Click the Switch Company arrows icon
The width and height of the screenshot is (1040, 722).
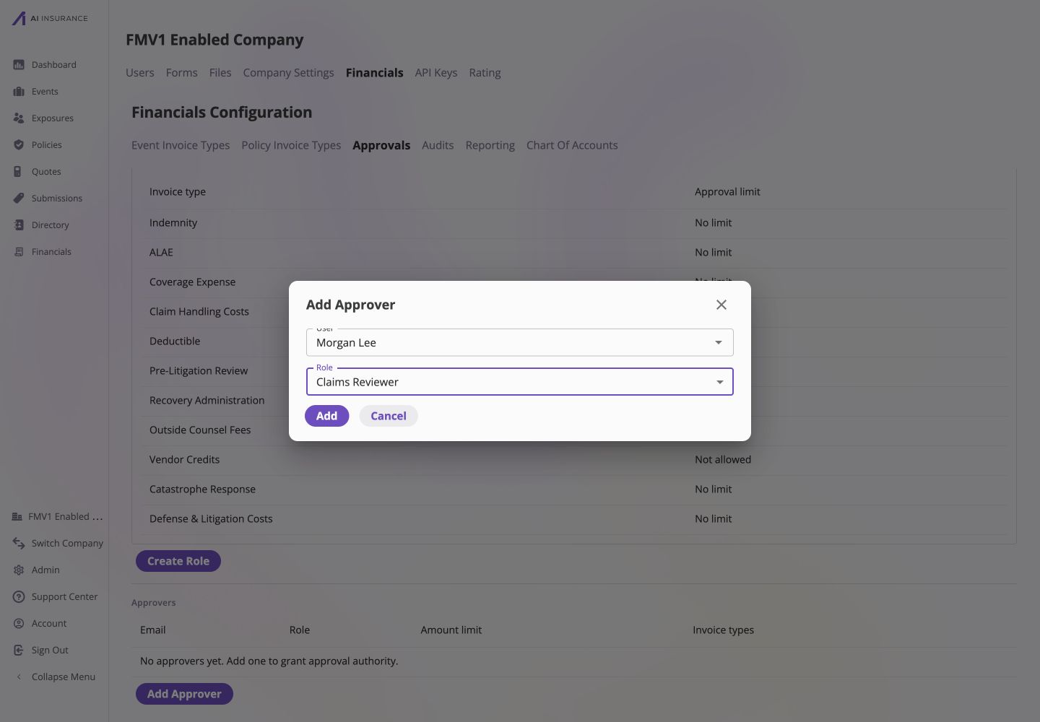pyautogui.click(x=19, y=544)
